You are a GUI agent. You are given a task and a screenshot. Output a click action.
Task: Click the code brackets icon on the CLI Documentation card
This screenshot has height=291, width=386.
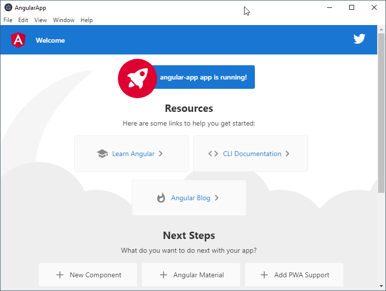pyautogui.click(x=213, y=154)
